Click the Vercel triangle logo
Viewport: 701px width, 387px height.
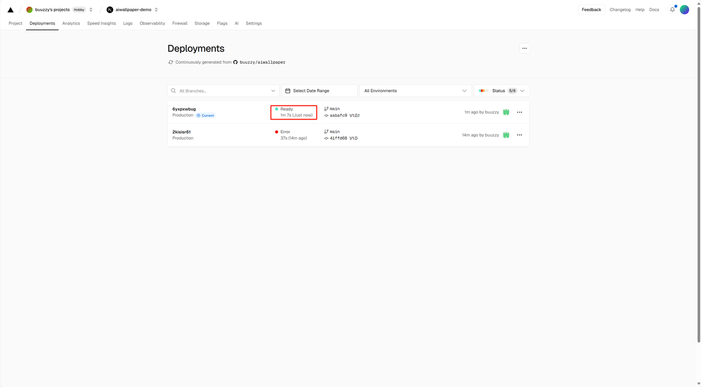[x=10, y=10]
